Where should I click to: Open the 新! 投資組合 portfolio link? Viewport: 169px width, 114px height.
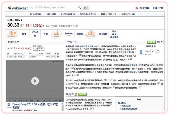142,8
